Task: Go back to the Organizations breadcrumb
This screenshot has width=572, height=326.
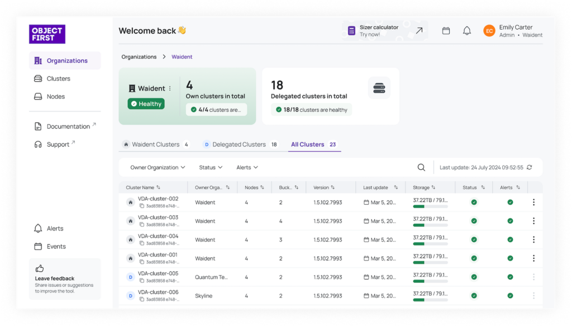Action: pos(139,57)
